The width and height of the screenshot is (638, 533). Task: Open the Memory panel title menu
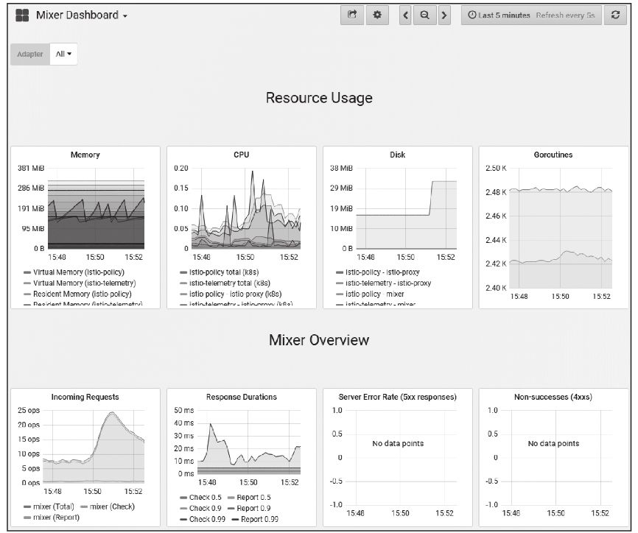(x=85, y=155)
